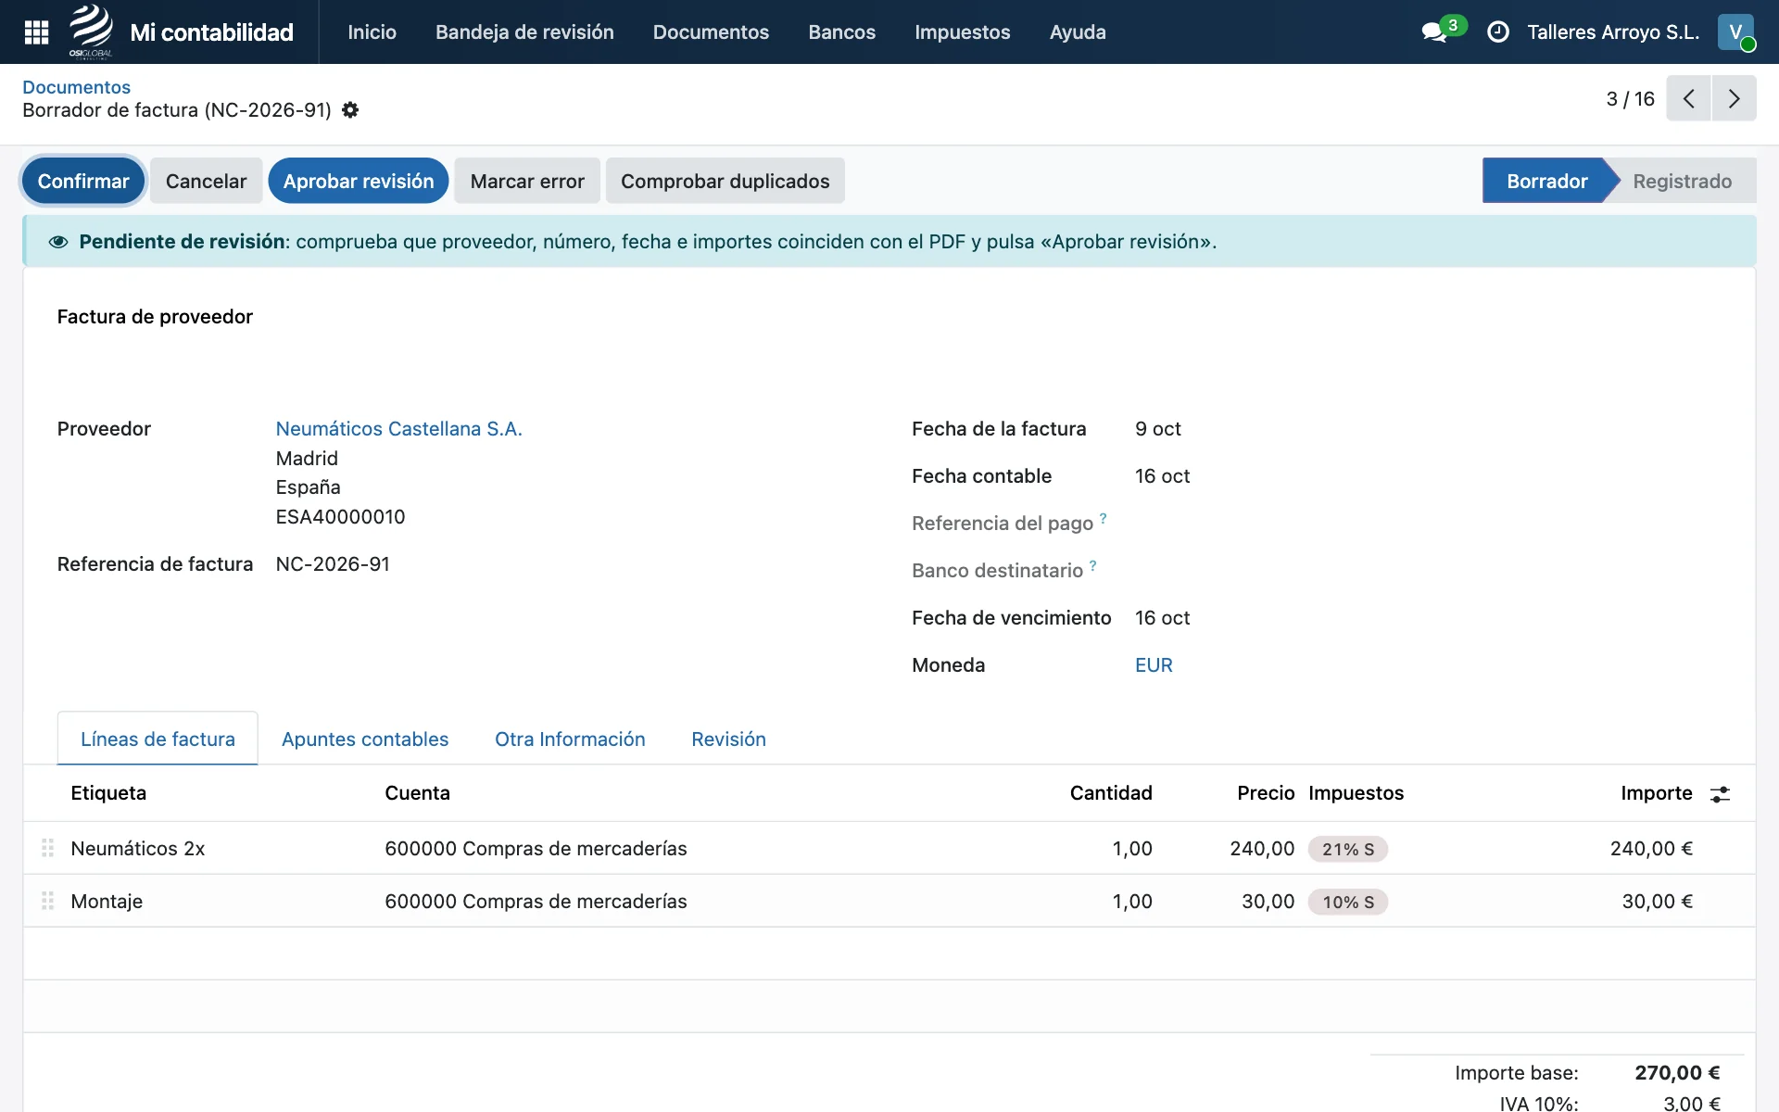1779x1112 pixels.
Task: Grab the drag handle of Neumáticos 2x line
Action: coord(47,848)
